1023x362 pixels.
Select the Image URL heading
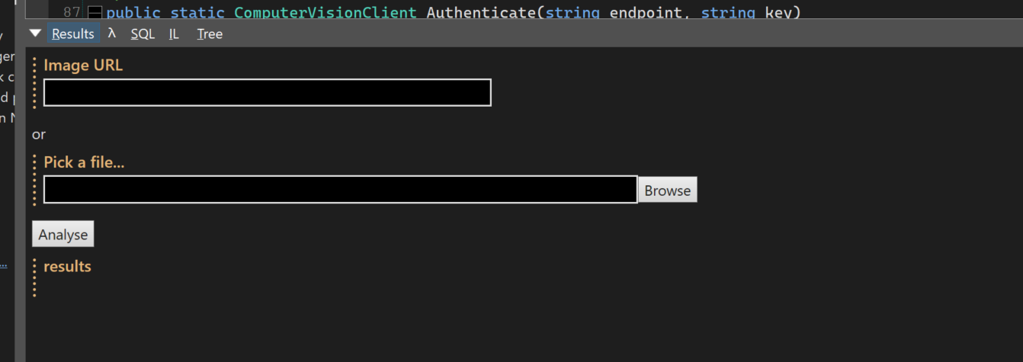(x=83, y=66)
